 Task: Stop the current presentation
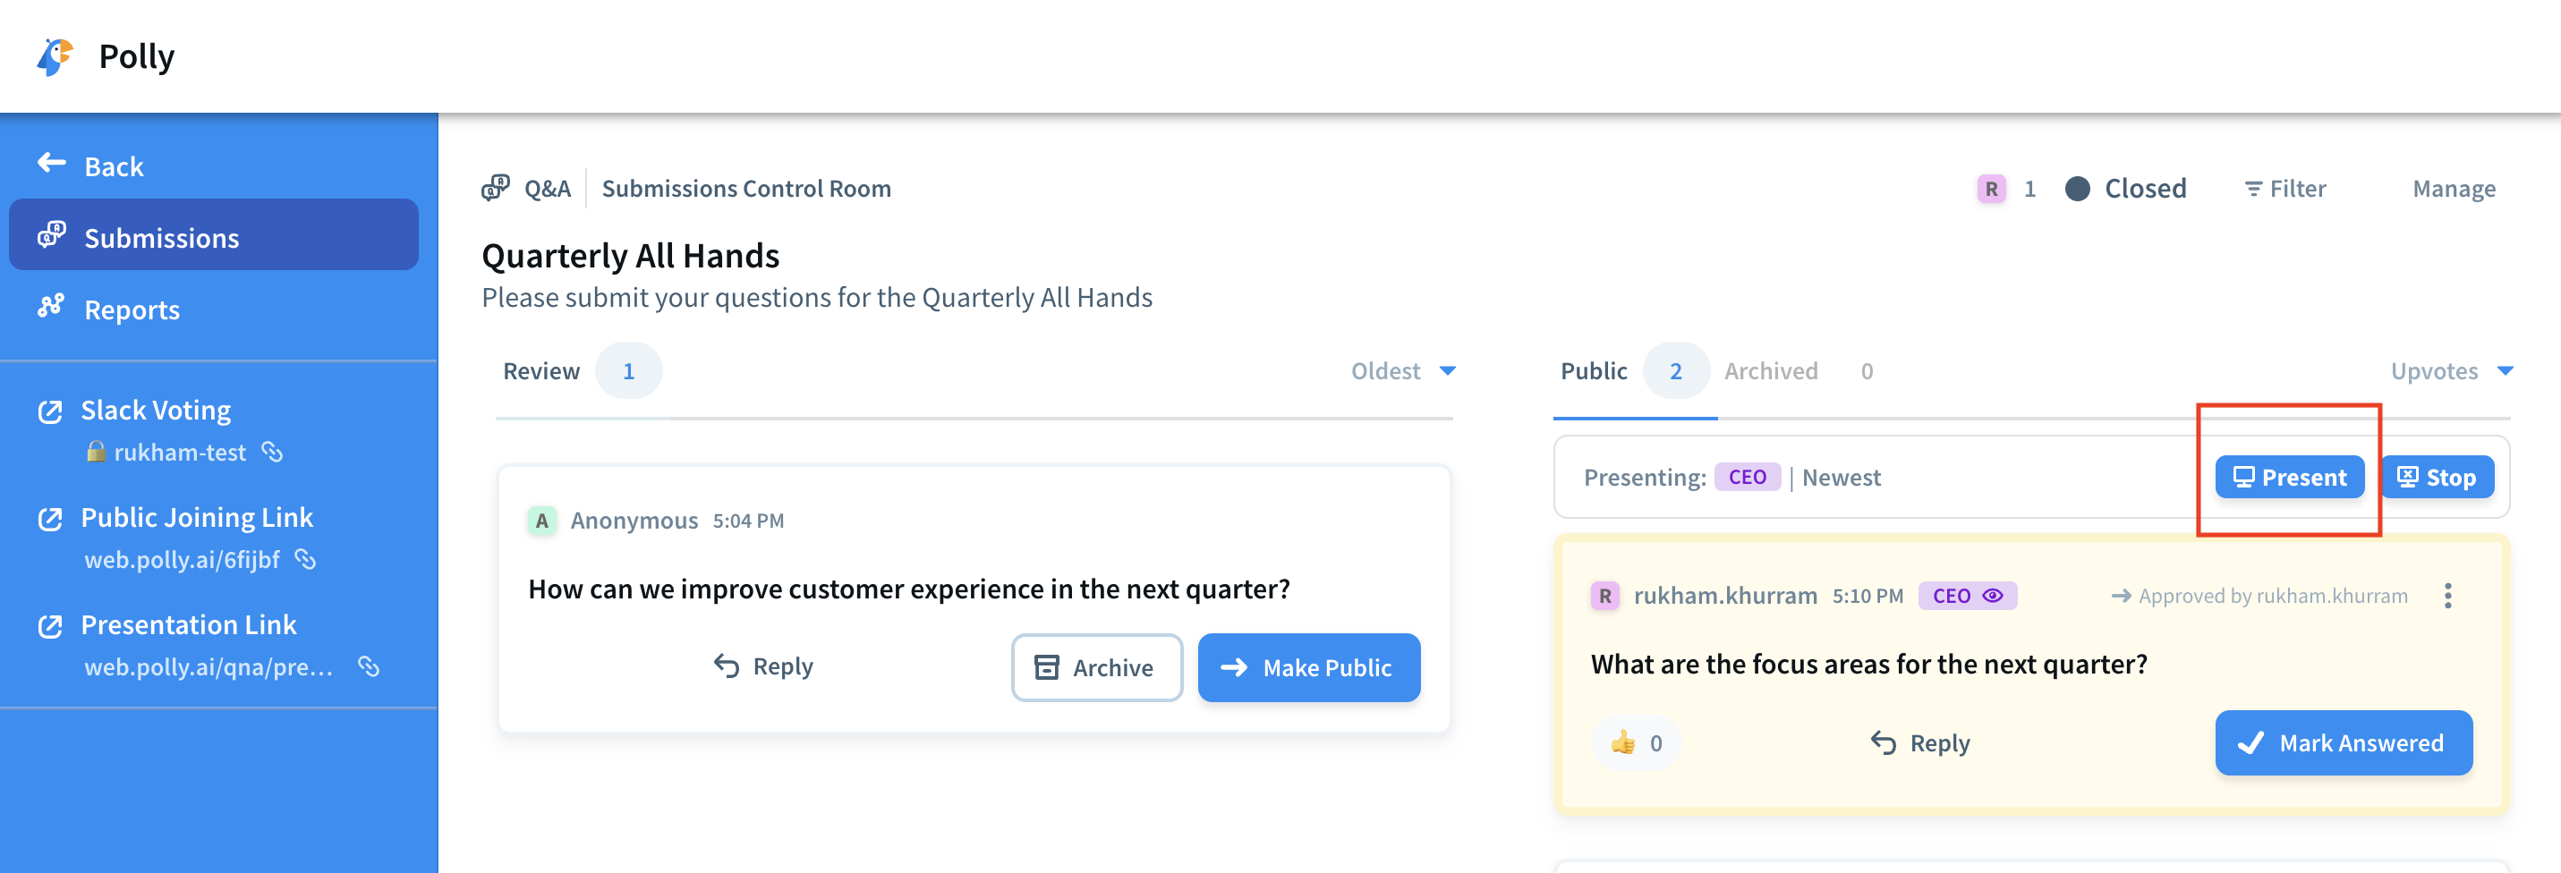click(x=2437, y=478)
